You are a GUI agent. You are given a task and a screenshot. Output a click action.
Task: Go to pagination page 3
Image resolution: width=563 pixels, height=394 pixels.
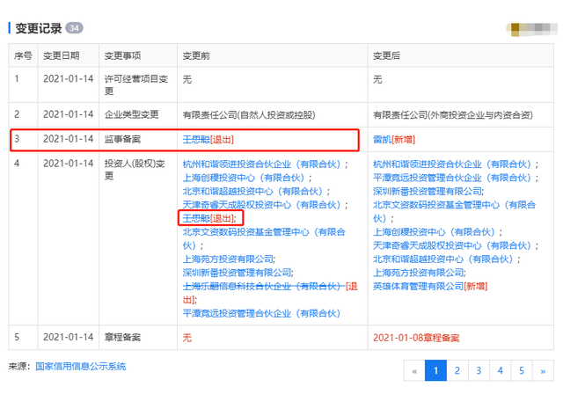pos(479,370)
